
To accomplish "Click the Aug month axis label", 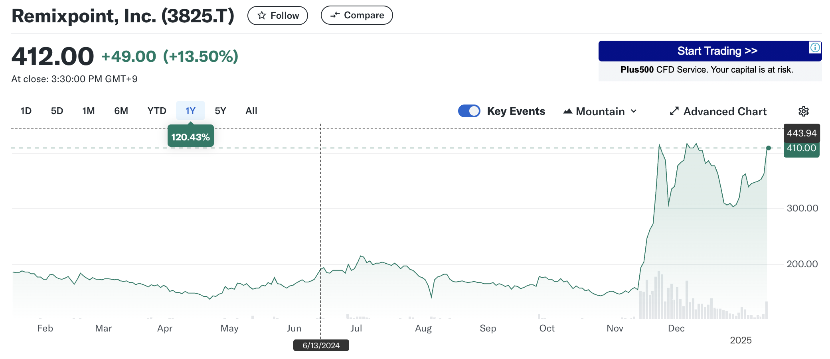I will point(423,328).
